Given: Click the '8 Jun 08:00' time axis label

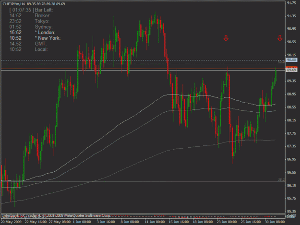Looking at the screenshot, I should coord(130,222).
